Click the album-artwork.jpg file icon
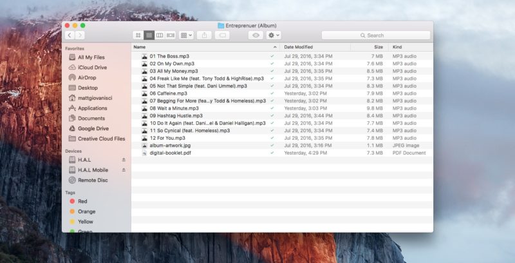515x263 pixels. [x=144, y=145]
